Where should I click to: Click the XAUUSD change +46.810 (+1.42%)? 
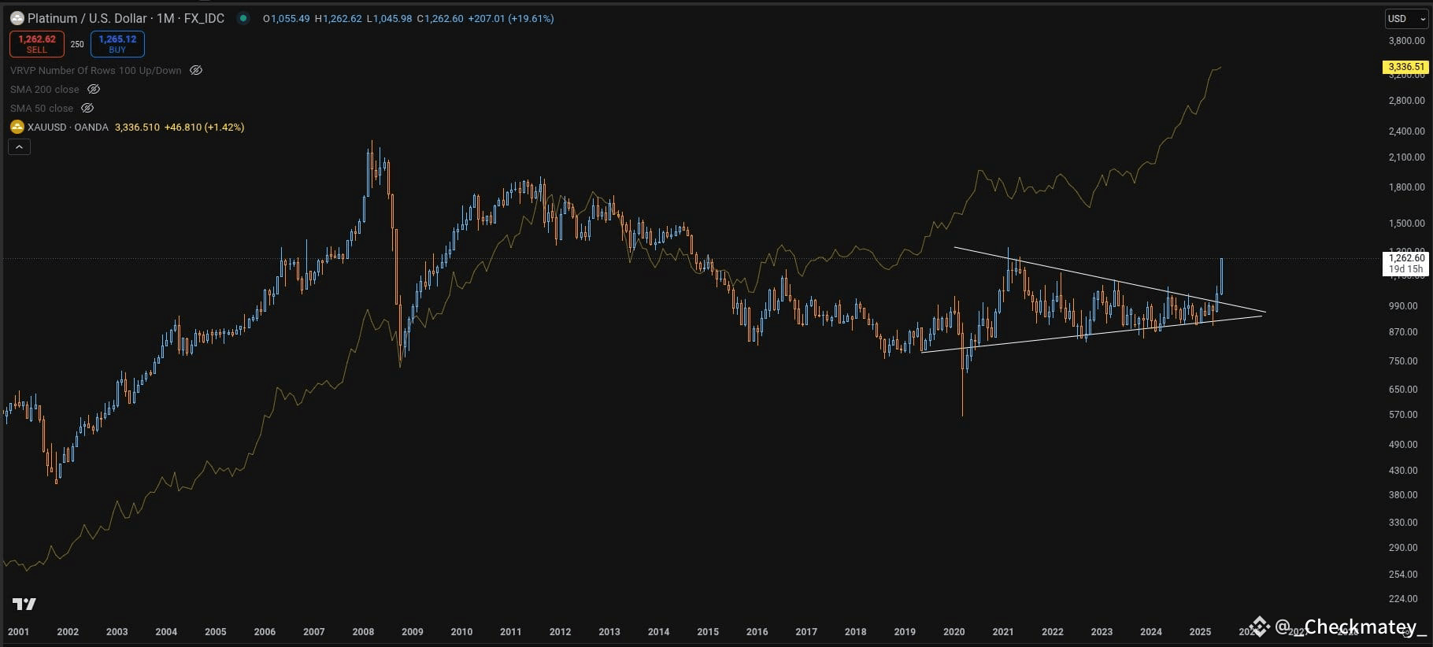205,127
